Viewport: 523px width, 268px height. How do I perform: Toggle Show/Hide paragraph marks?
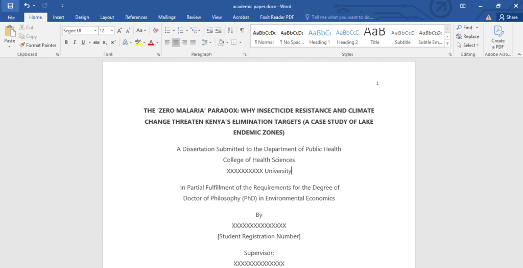241,31
